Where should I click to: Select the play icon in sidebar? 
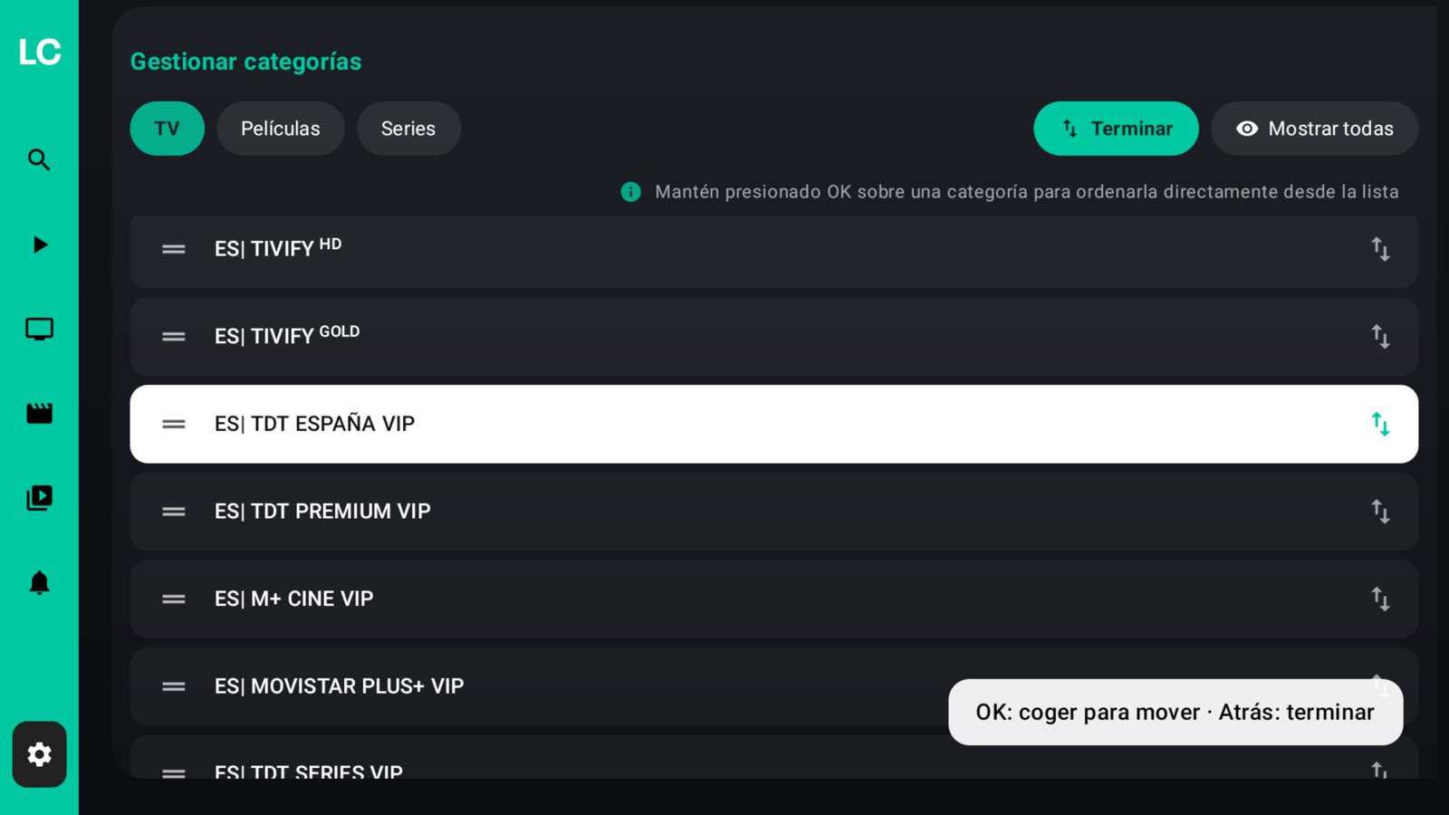click(39, 244)
